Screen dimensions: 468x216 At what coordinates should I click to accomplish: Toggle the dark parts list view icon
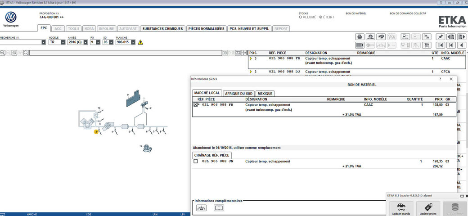(360, 45)
